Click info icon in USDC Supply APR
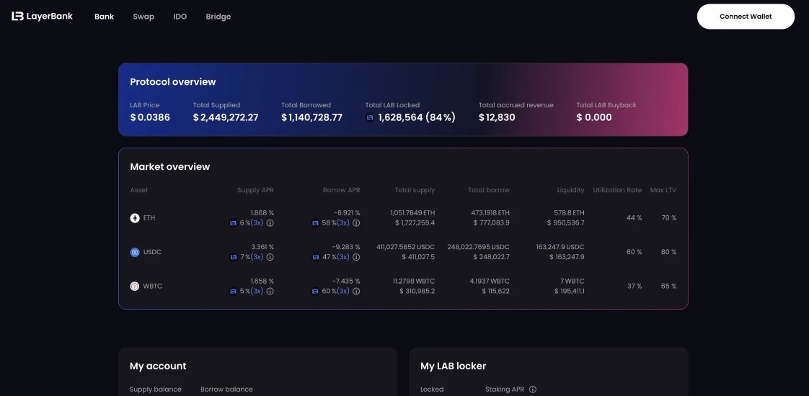The height and width of the screenshot is (396, 809). (x=270, y=257)
